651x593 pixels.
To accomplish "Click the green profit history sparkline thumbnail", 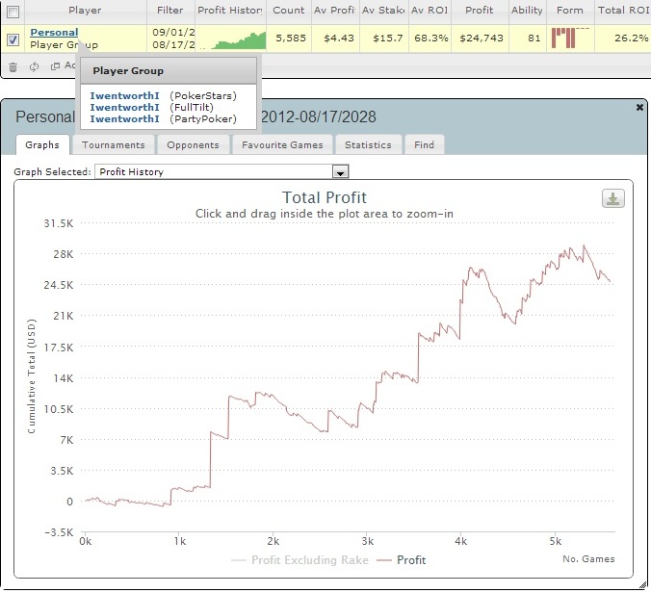I will point(232,40).
